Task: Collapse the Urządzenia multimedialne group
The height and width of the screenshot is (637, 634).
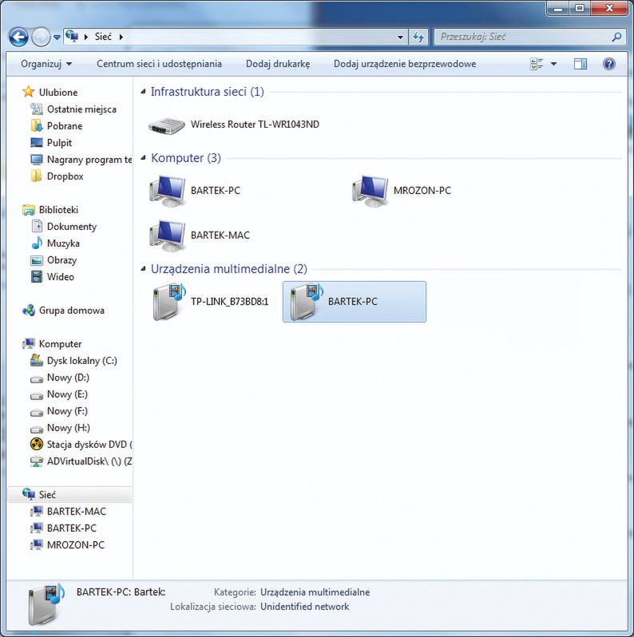Action: pyautogui.click(x=143, y=268)
